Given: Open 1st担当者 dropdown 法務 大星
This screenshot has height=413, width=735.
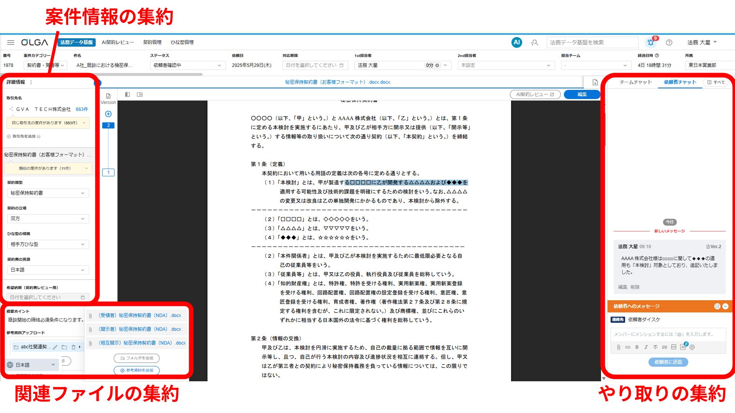Looking at the screenshot, I should [403, 65].
